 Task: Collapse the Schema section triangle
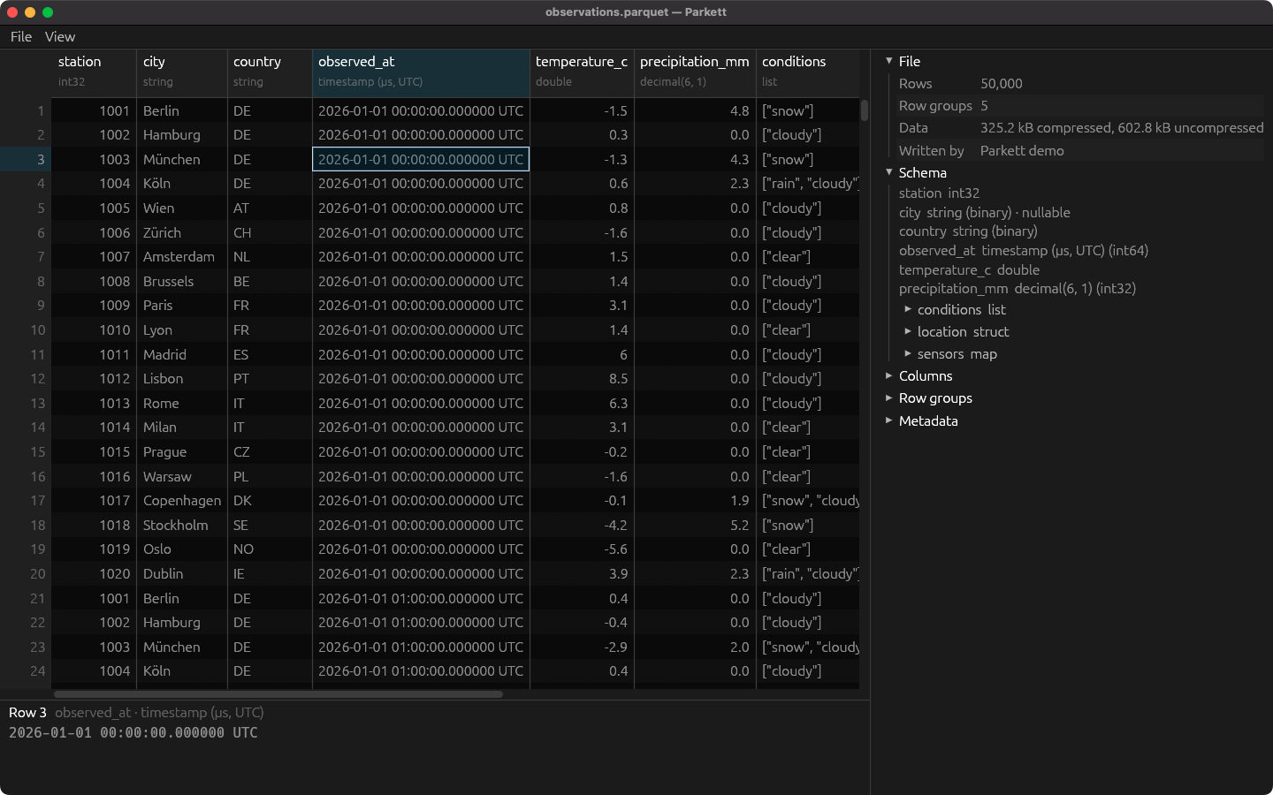(x=889, y=172)
